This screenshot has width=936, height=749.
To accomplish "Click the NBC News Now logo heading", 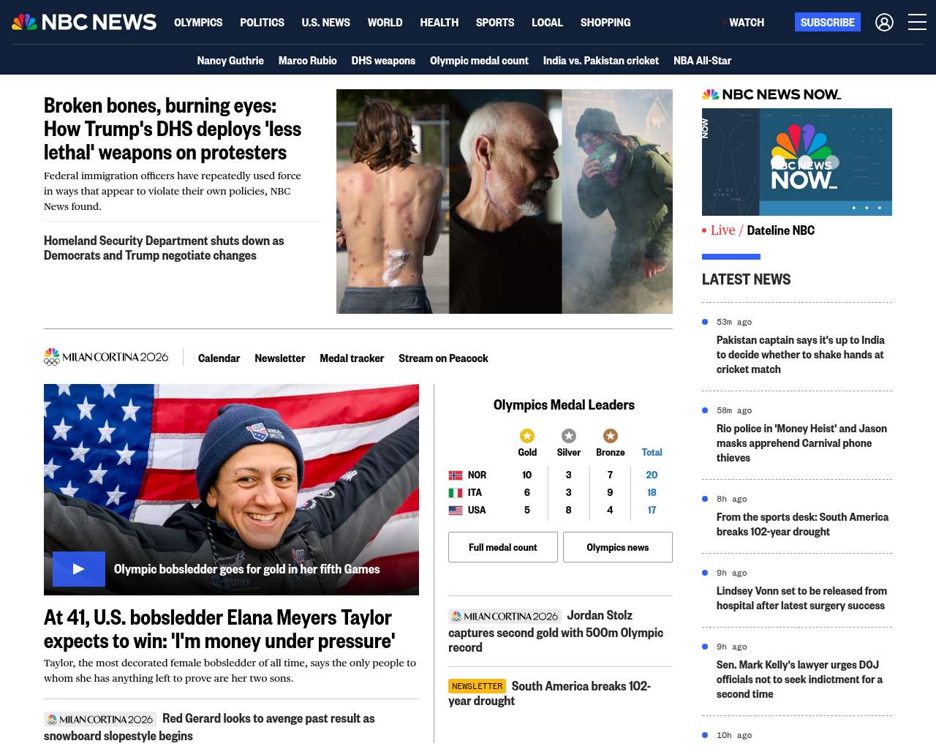I will pos(771,94).
